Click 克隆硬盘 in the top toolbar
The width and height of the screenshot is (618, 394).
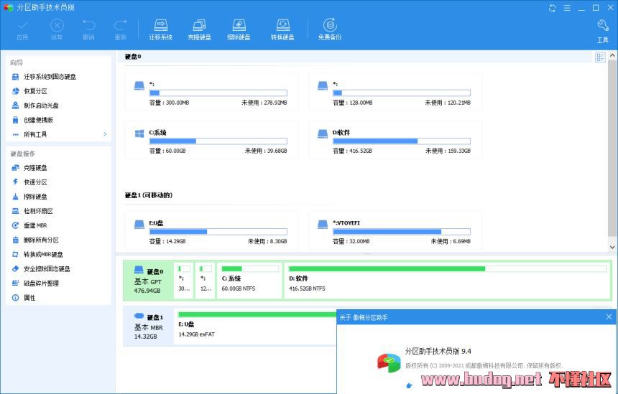click(200, 29)
